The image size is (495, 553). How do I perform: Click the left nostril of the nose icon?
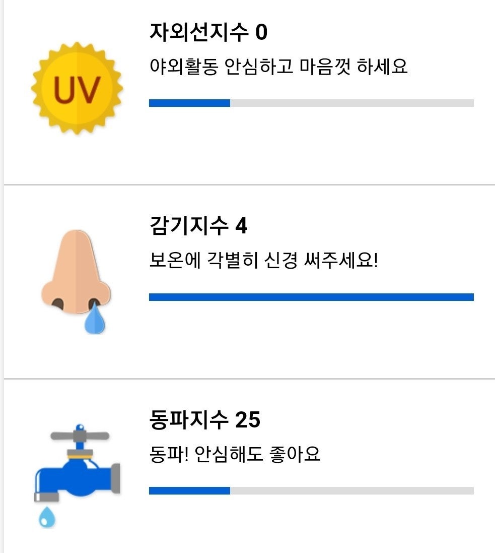click(x=58, y=304)
